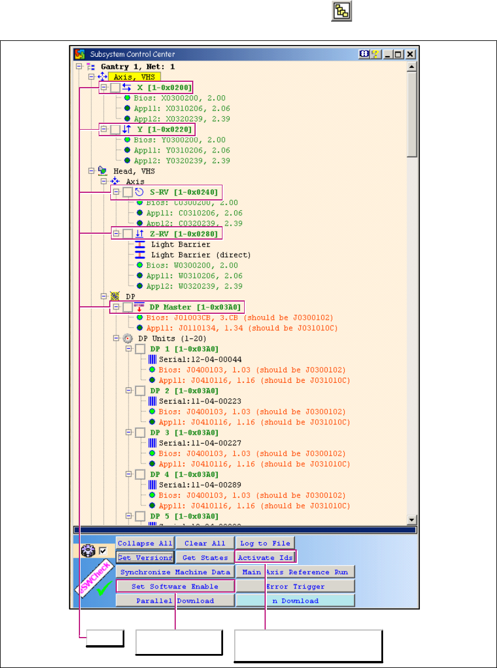Check the DP 2 [1-0x03A0] checkbox
The width and height of the screenshot is (497, 668).
point(140,390)
